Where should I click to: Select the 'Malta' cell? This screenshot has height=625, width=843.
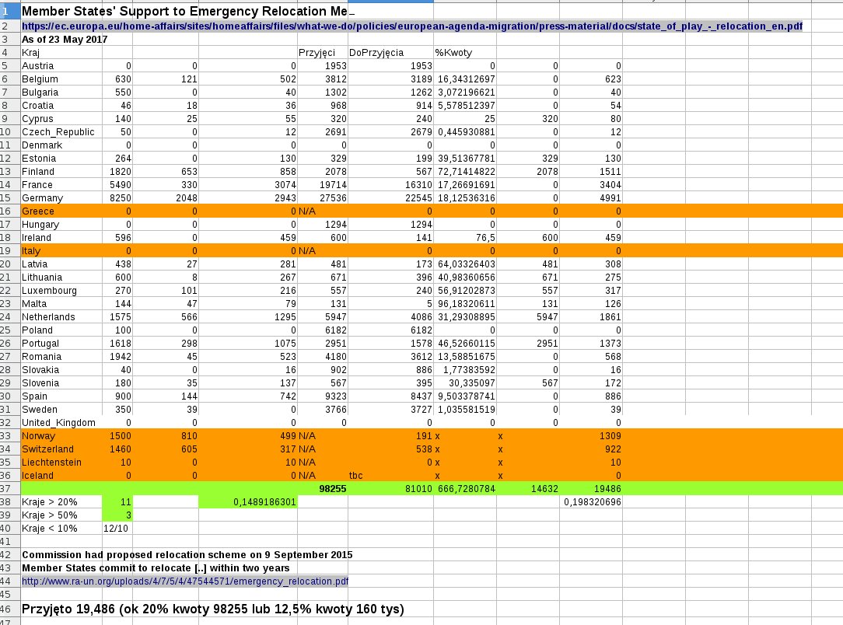[x=62, y=304]
